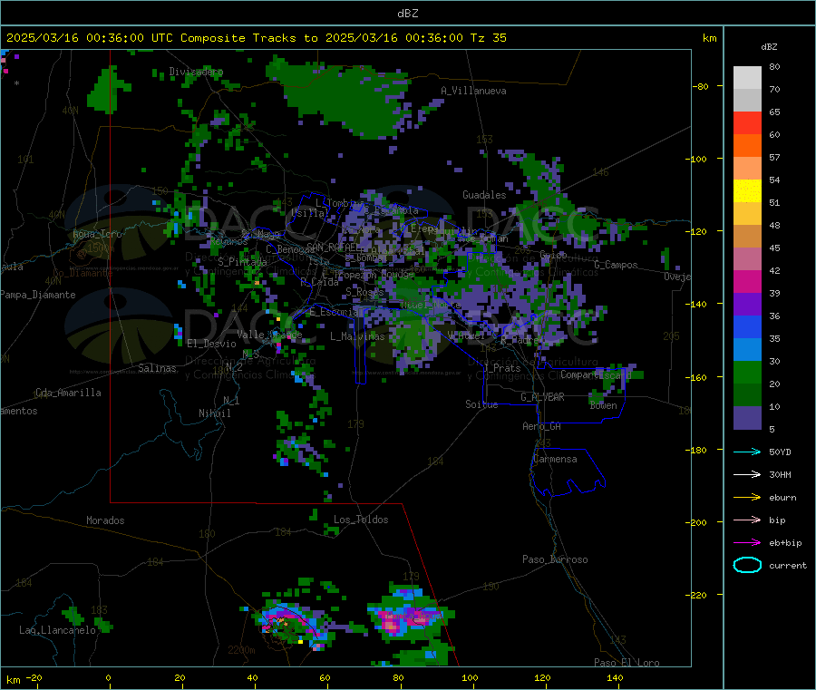
Task: Click the E_Escorial map label
Action: tap(335, 312)
